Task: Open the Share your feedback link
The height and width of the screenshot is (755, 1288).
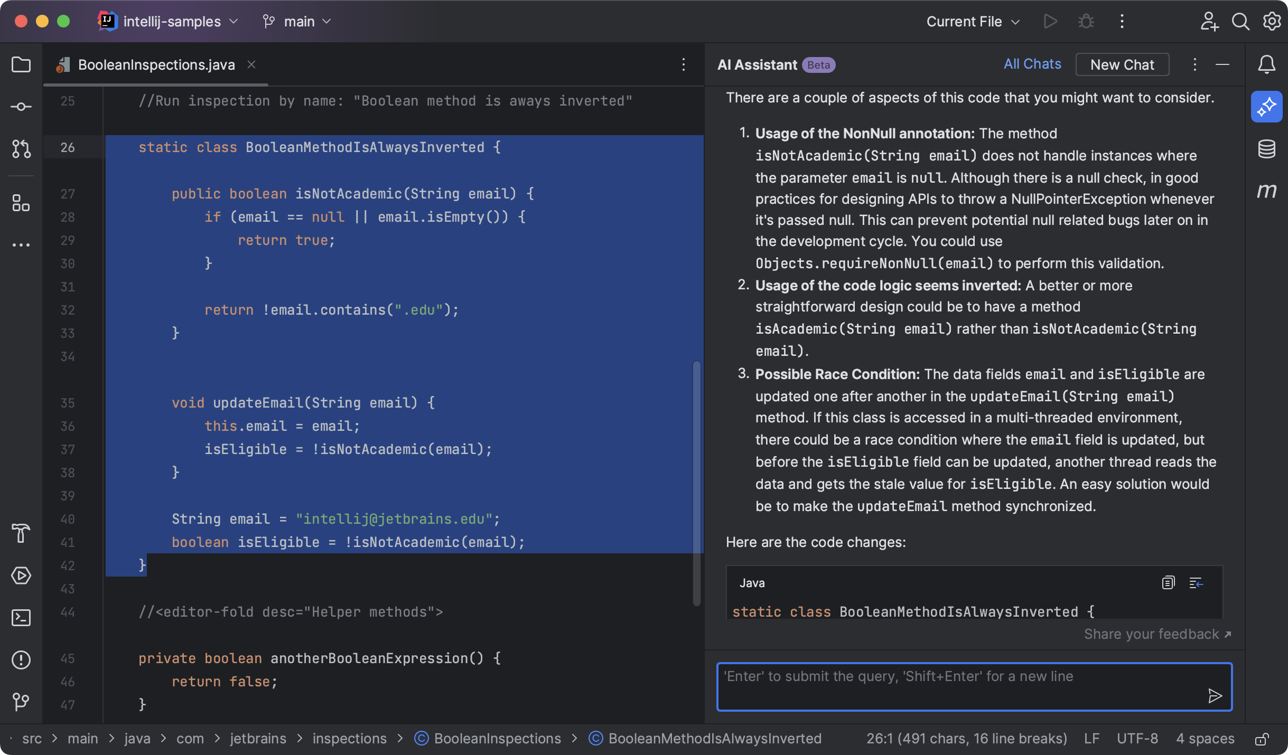Action: 1157,634
